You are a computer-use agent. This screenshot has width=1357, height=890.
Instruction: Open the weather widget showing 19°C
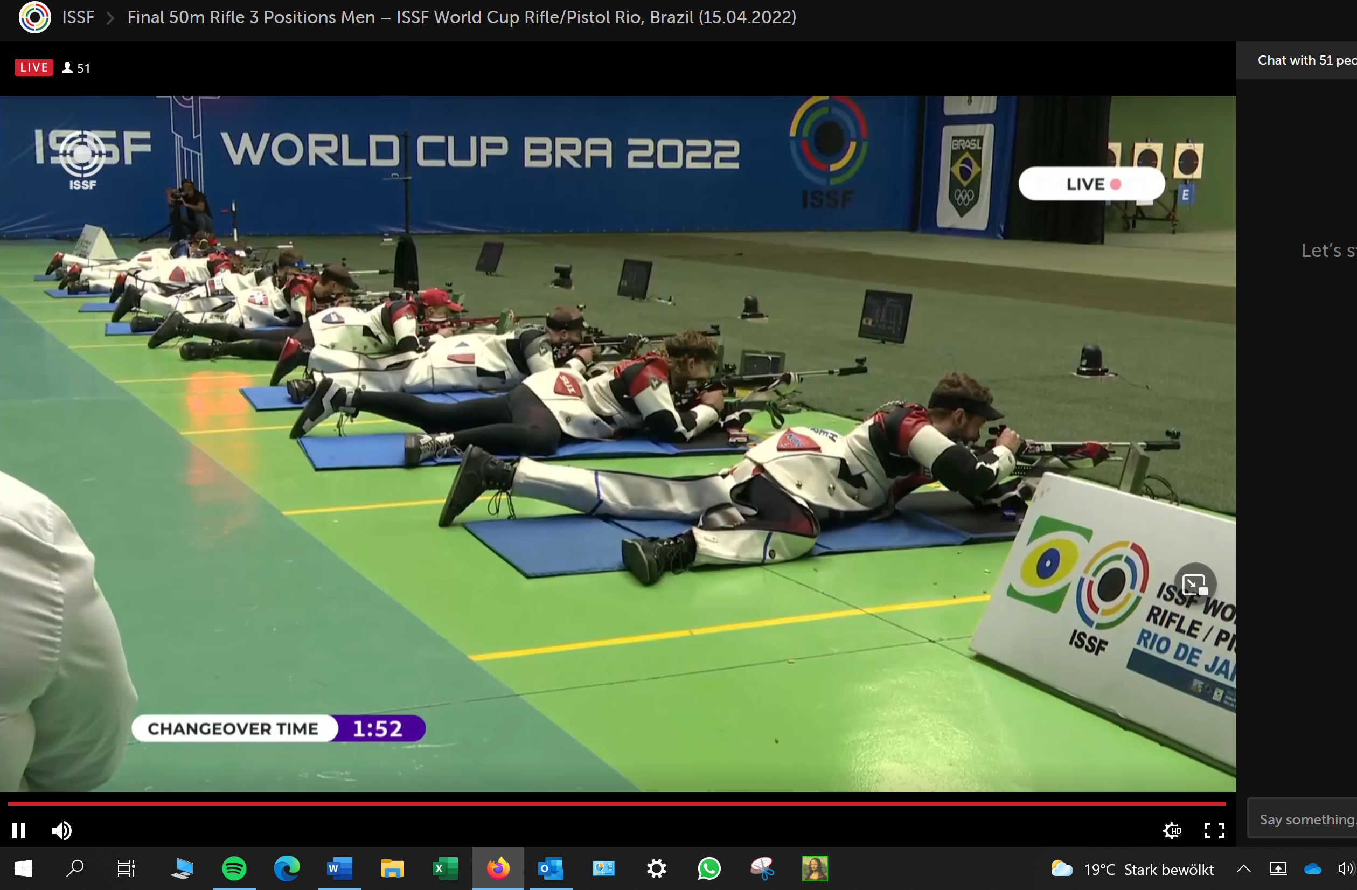point(1132,869)
